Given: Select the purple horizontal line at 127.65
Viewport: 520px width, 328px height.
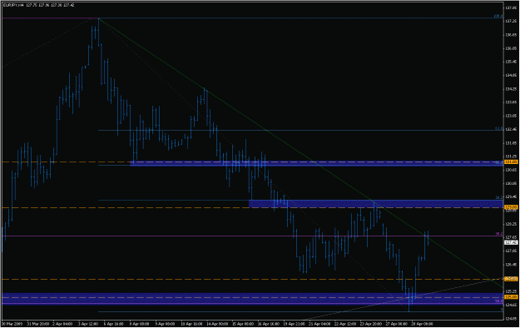Looking at the screenshot, I should (x=252, y=236).
